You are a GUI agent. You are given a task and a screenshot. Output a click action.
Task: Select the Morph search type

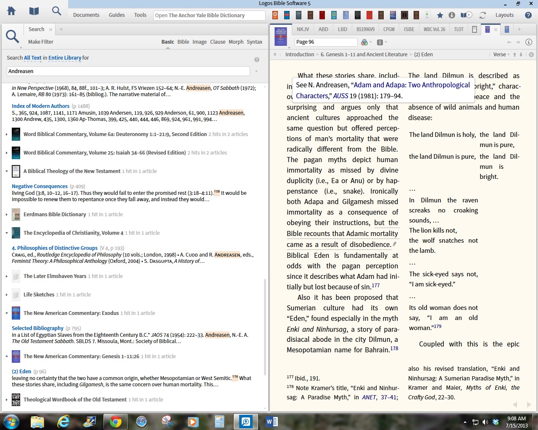[236, 42]
